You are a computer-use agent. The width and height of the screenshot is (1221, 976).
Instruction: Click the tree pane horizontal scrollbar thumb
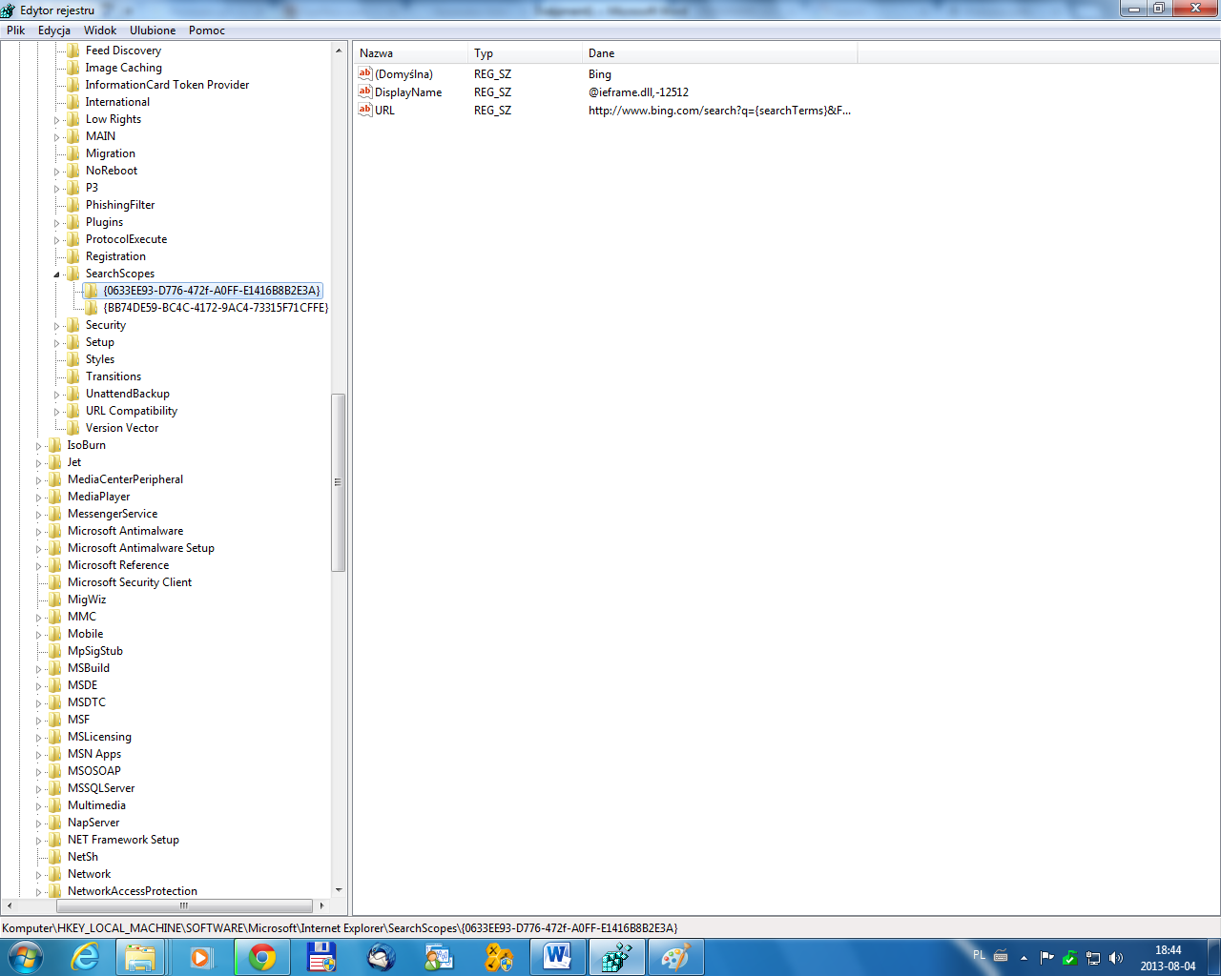point(183,905)
